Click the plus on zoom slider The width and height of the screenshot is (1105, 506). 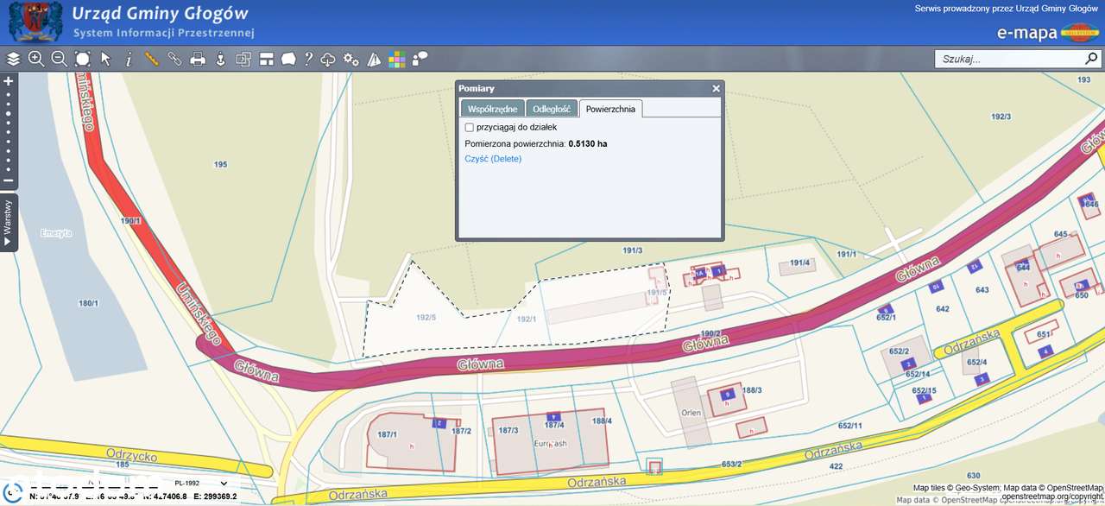click(x=9, y=81)
